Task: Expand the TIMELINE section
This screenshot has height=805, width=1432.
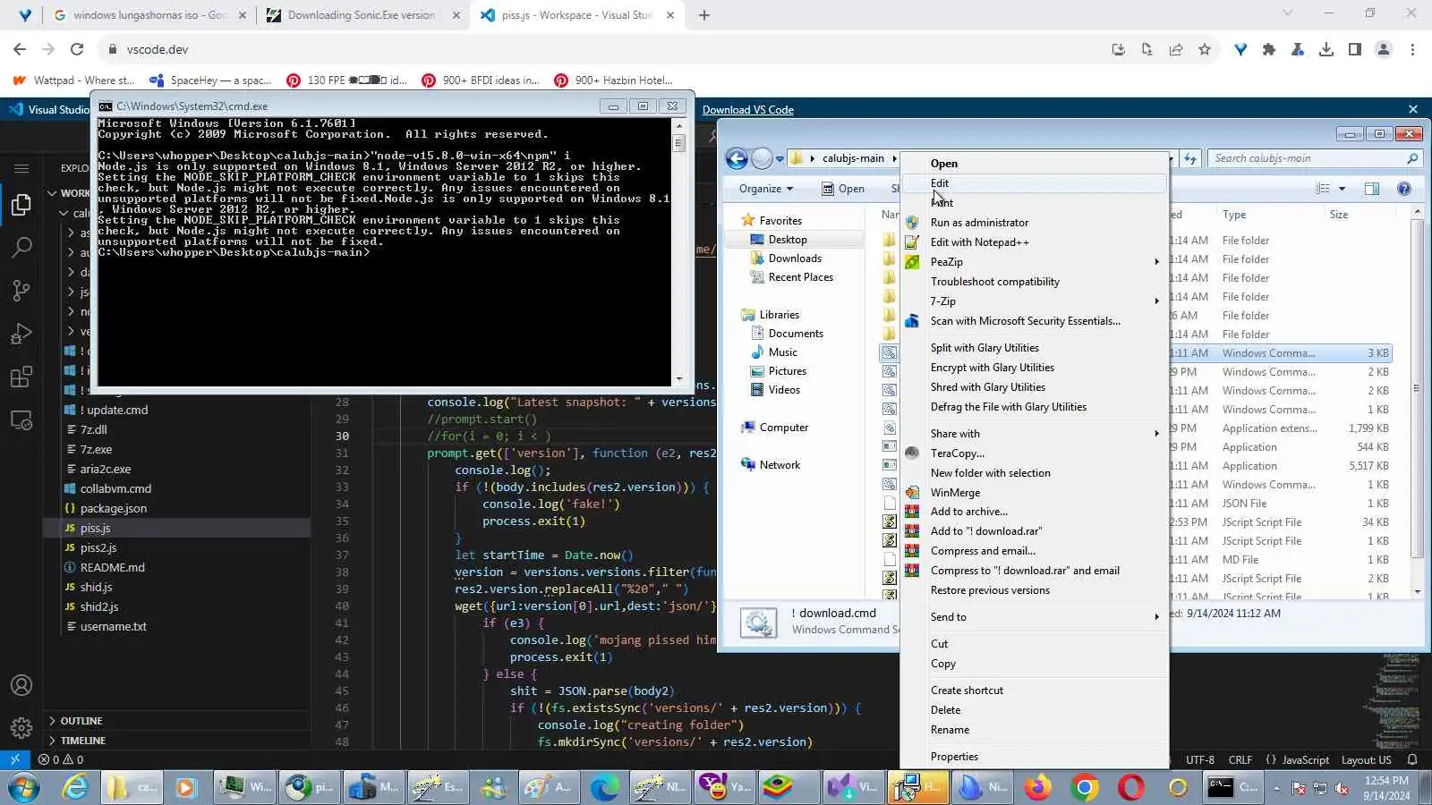Action: pos(83,741)
